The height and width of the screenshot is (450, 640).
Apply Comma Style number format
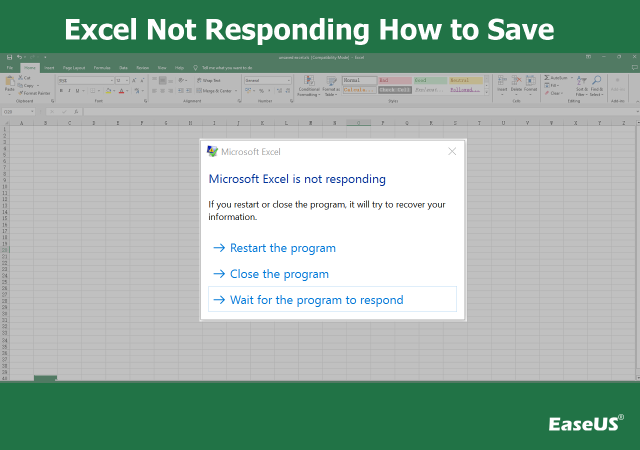(269, 91)
